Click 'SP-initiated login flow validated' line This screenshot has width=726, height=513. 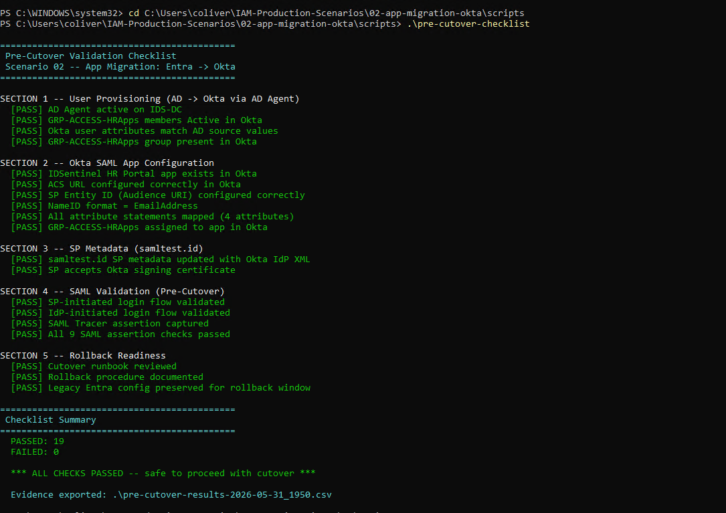click(x=118, y=302)
